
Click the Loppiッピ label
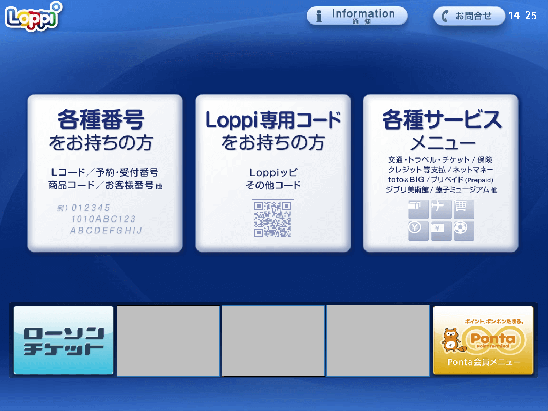(x=273, y=172)
